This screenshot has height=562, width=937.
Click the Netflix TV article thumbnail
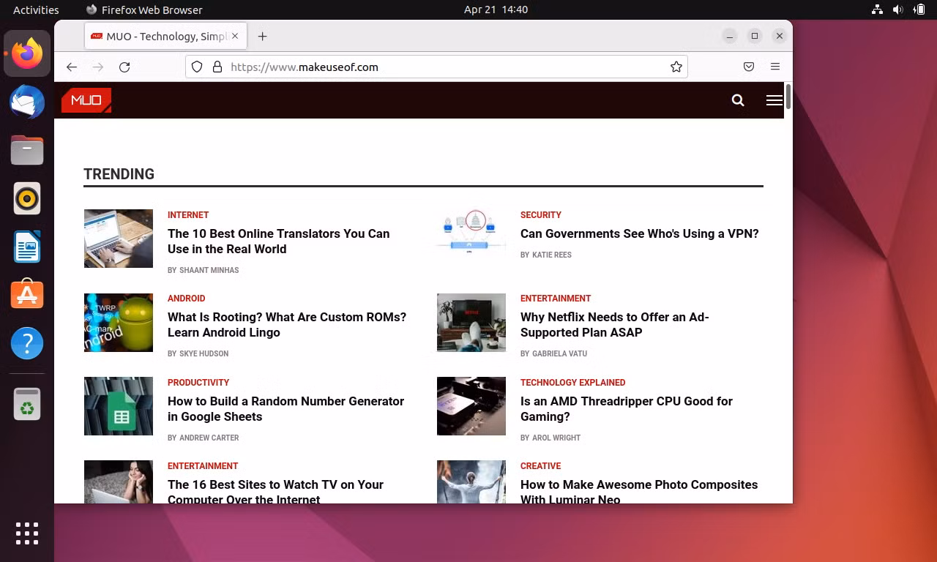tap(471, 323)
